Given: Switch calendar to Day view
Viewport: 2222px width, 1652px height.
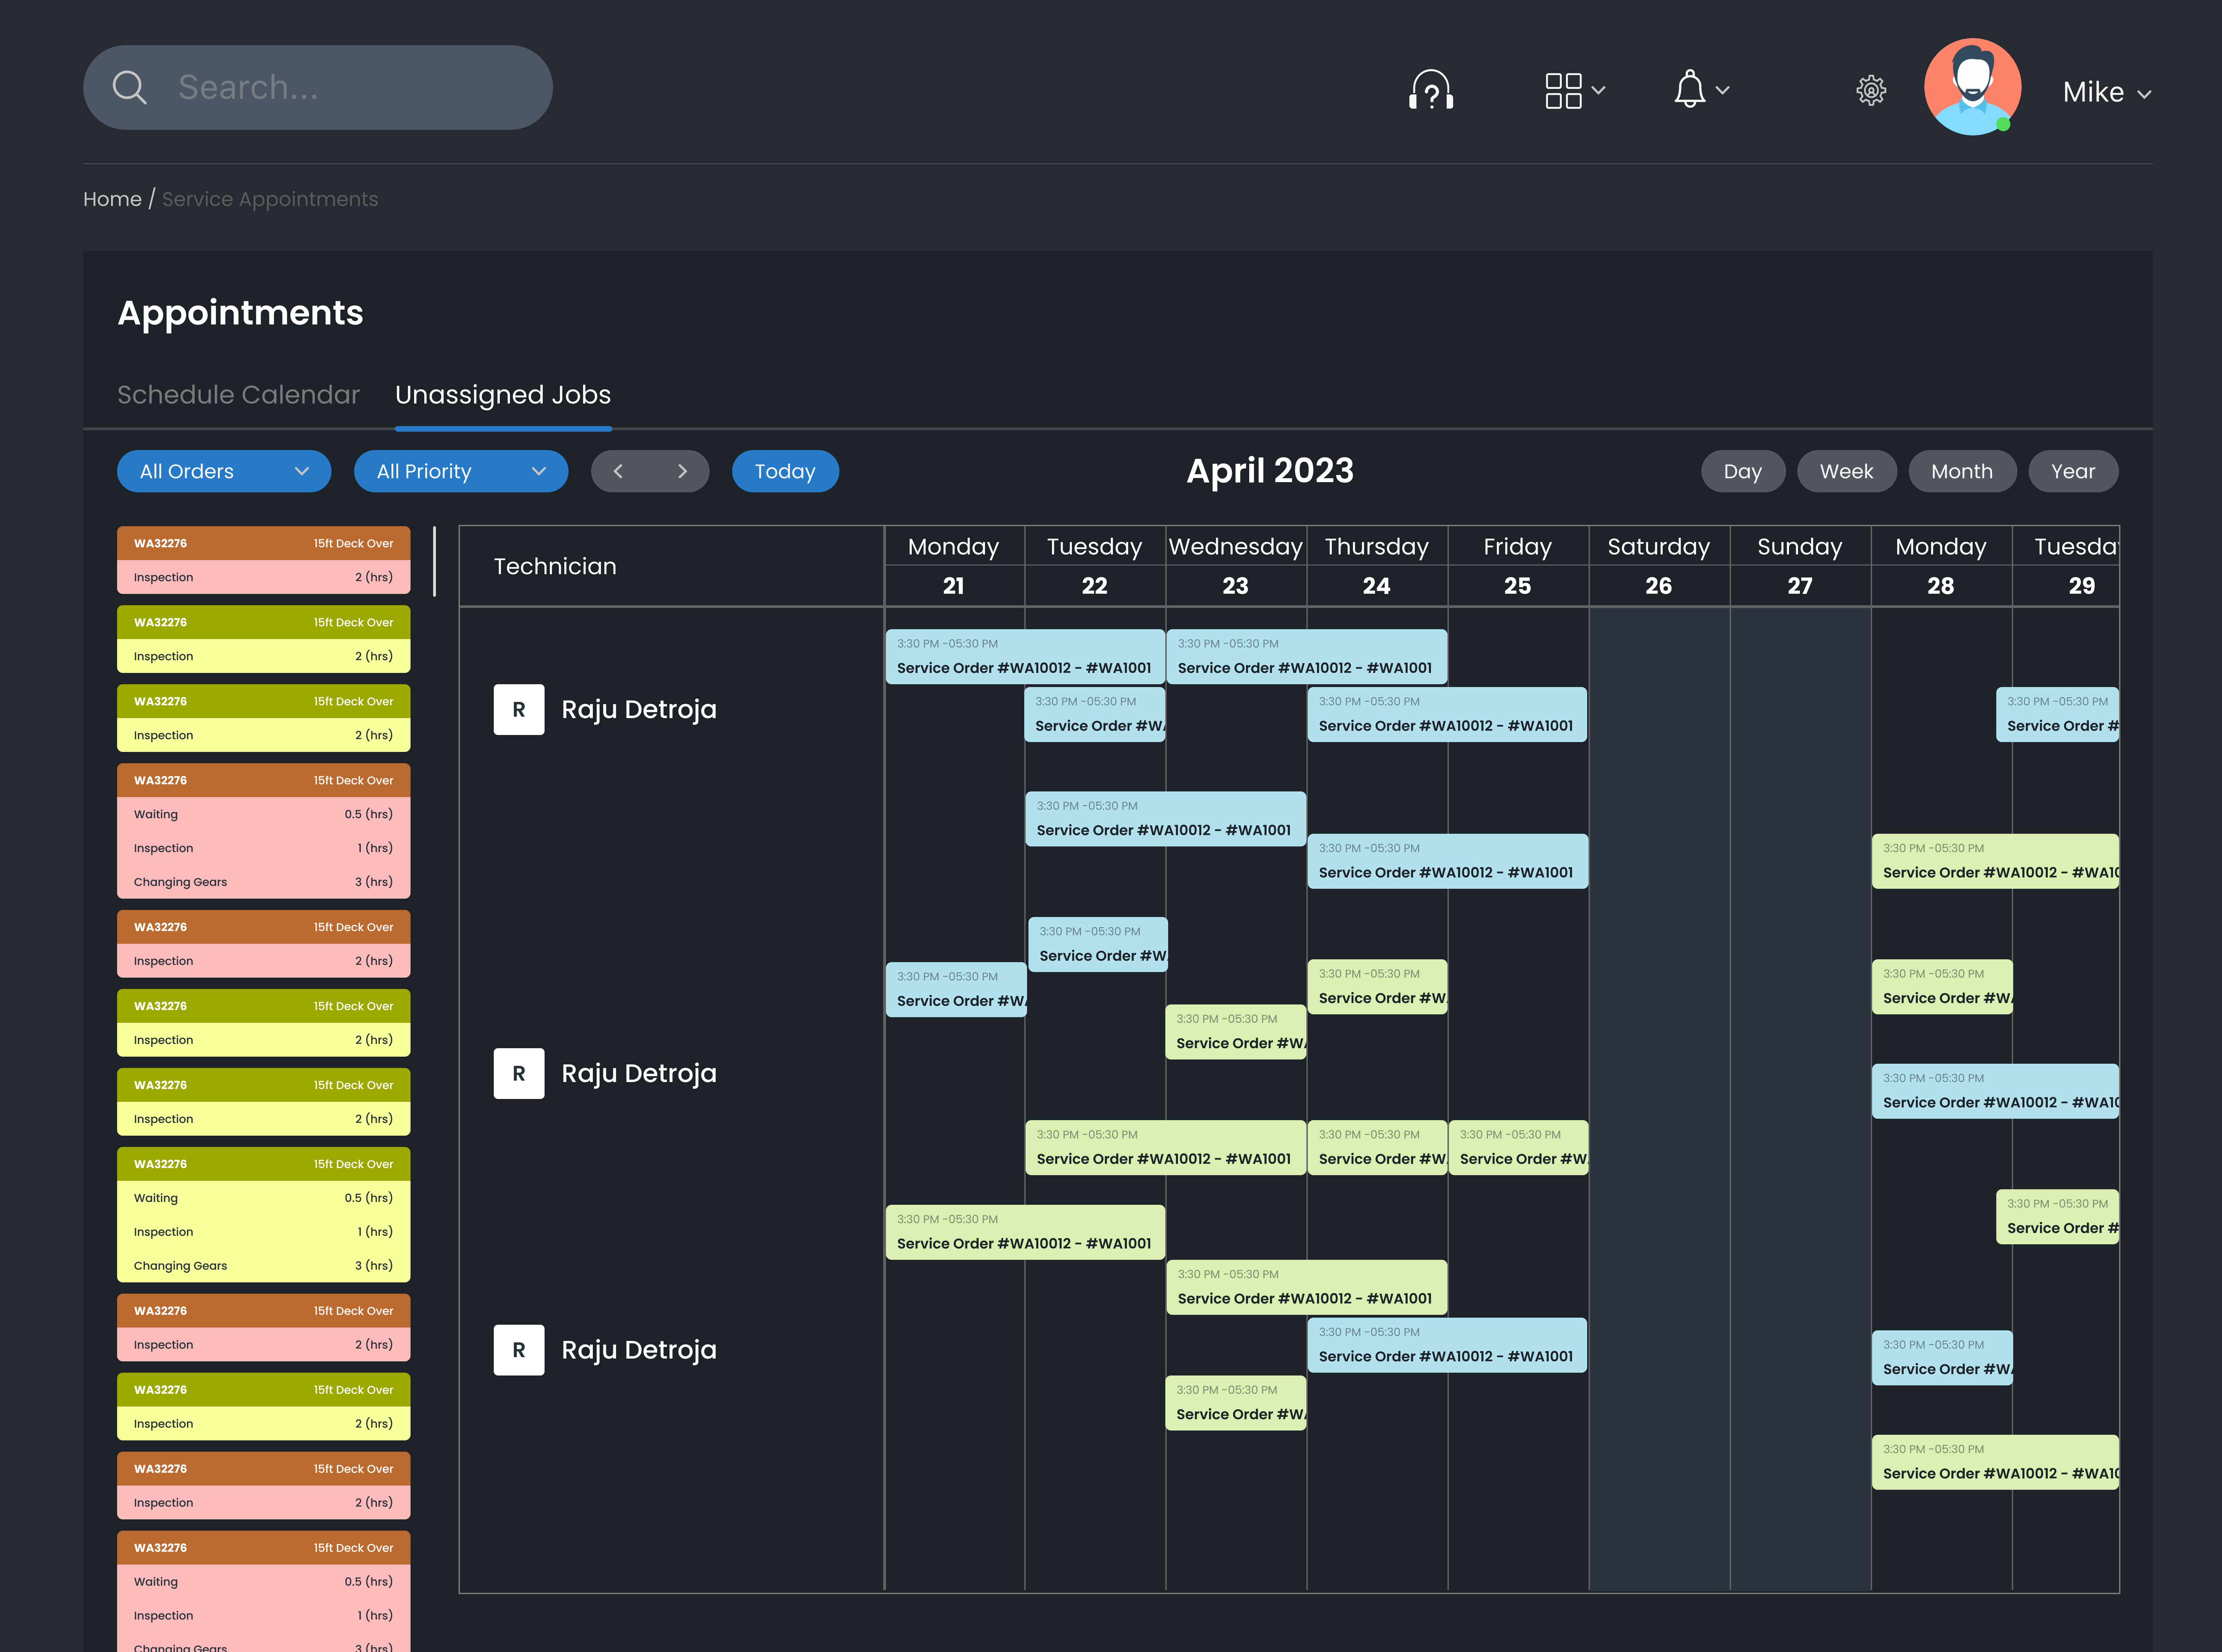Looking at the screenshot, I should pos(1743,471).
